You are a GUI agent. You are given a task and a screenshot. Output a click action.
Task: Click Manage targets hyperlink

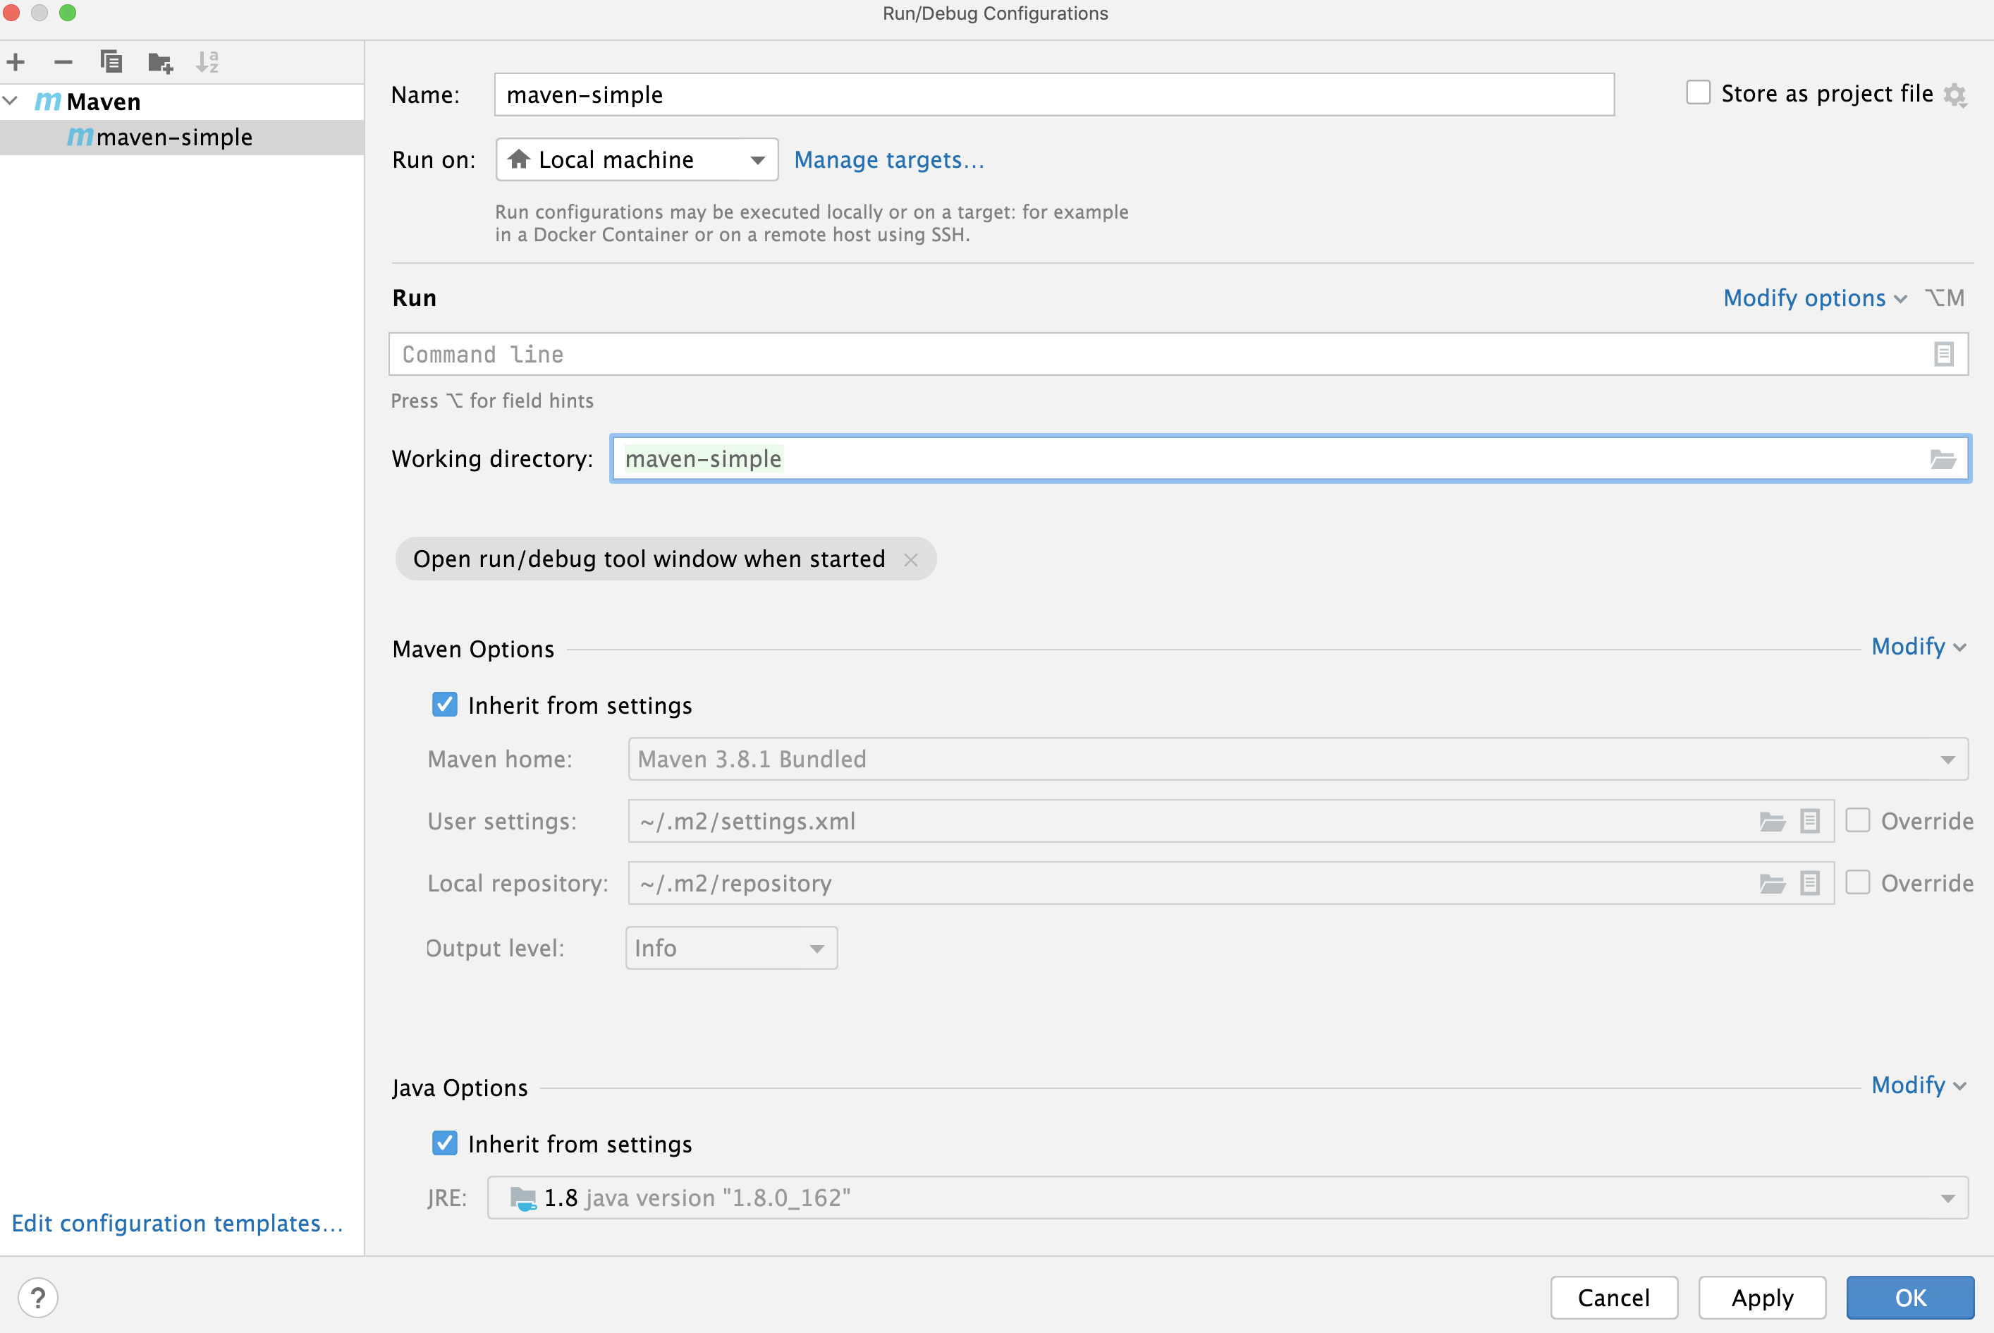[x=886, y=159]
